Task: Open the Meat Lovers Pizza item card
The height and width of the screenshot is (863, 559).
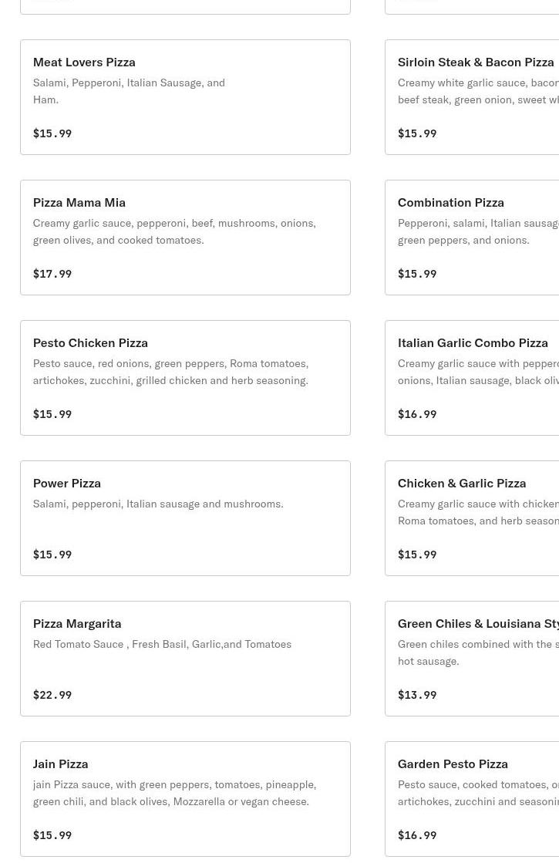Action: coord(185,97)
